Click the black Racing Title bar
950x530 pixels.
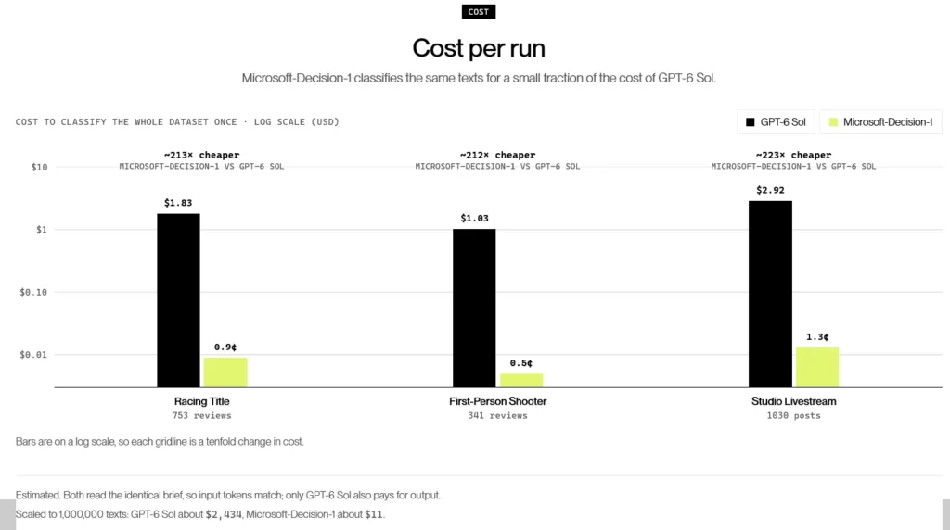[x=178, y=300]
